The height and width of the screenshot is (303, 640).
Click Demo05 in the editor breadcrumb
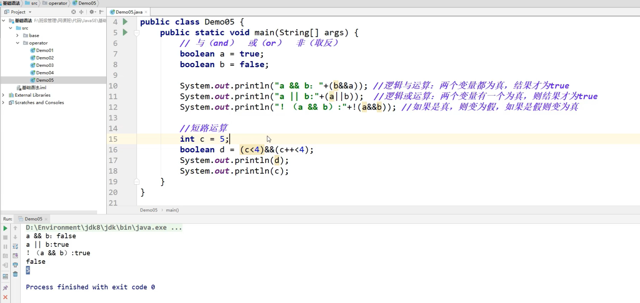(x=149, y=210)
